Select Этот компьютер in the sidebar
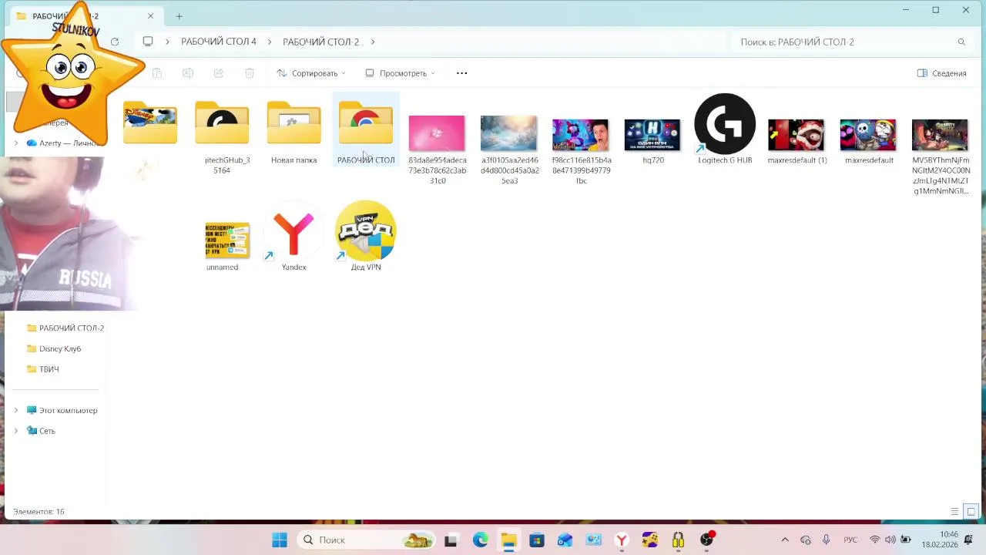 [x=62, y=410]
